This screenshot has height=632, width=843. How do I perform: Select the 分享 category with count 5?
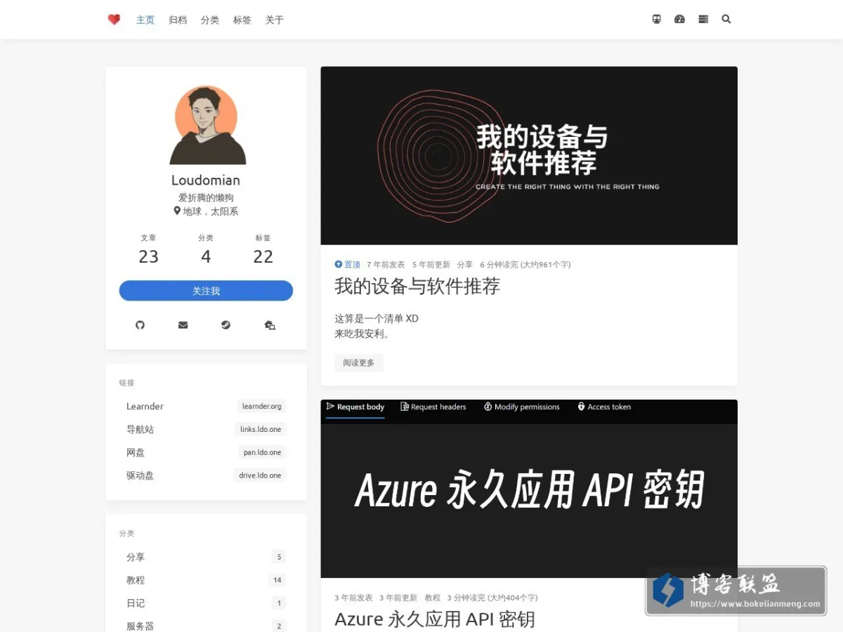tap(206, 557)
